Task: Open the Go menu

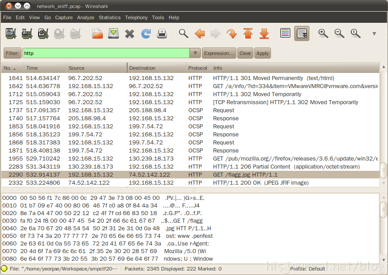Action: pyautogui.click(x=48, y=17)
